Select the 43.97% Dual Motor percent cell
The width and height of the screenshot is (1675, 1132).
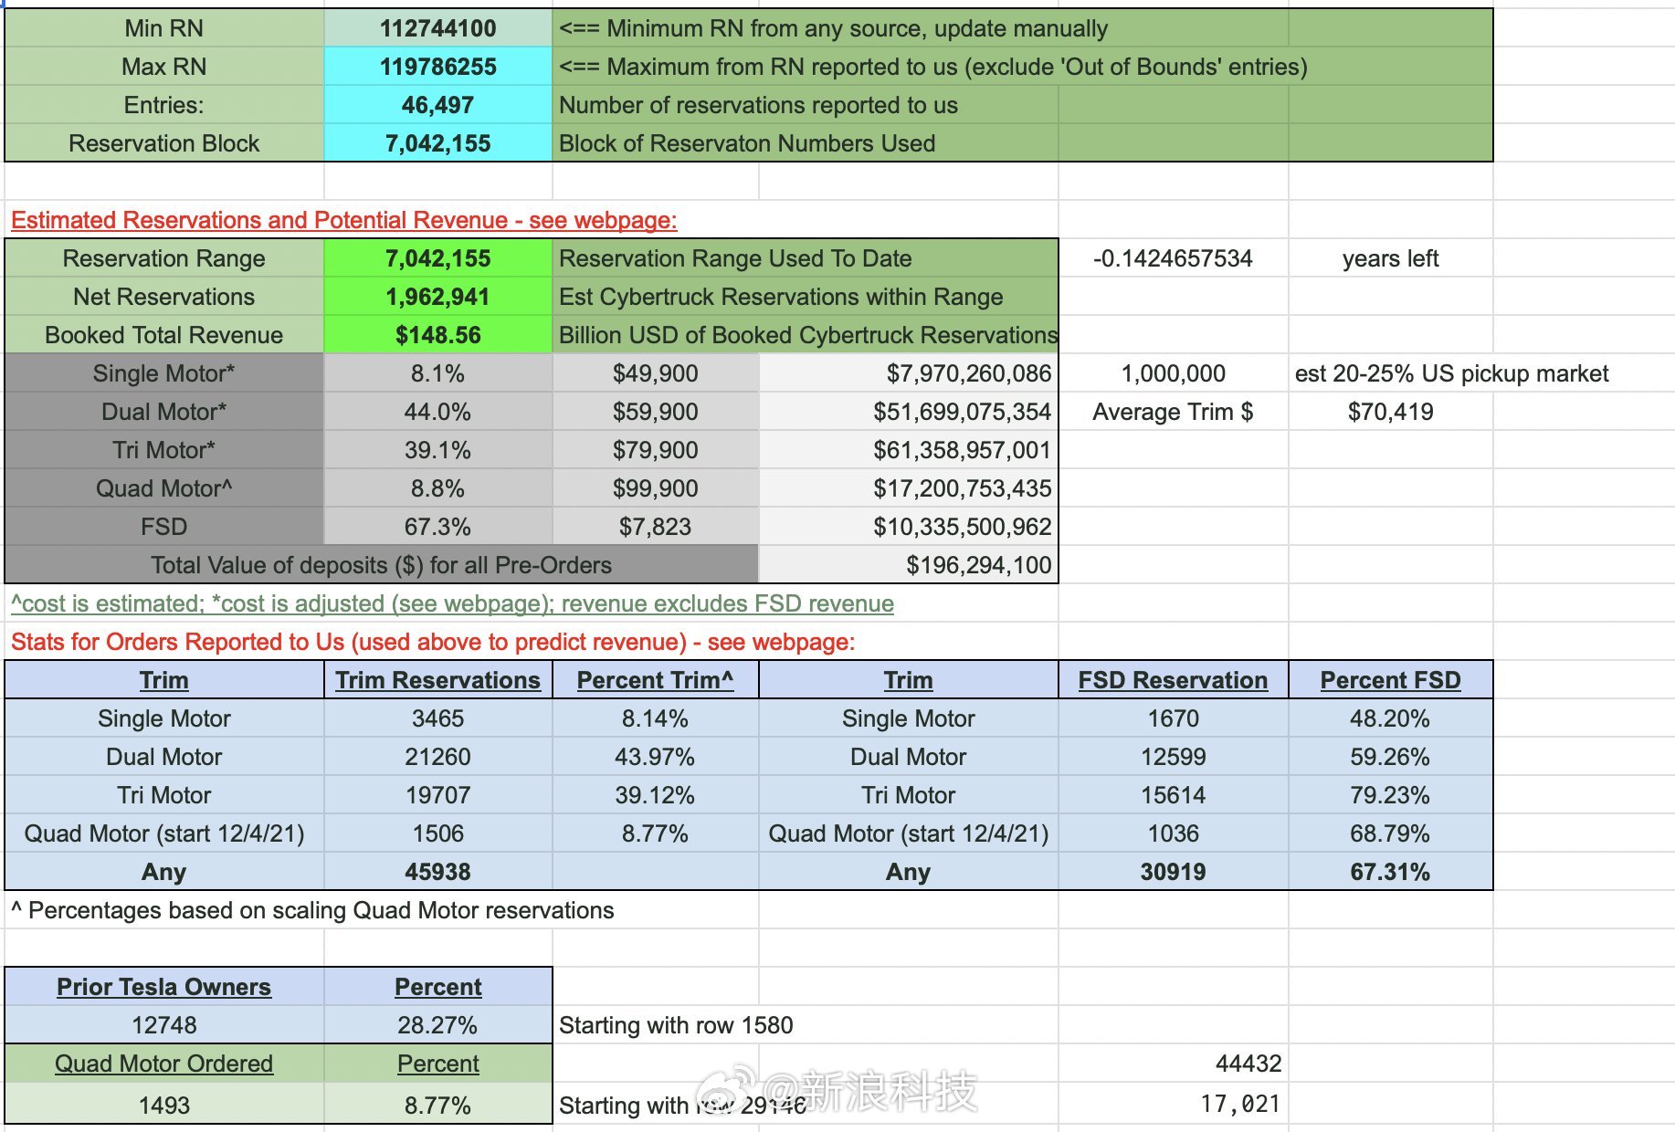click(x=655, y=757)
